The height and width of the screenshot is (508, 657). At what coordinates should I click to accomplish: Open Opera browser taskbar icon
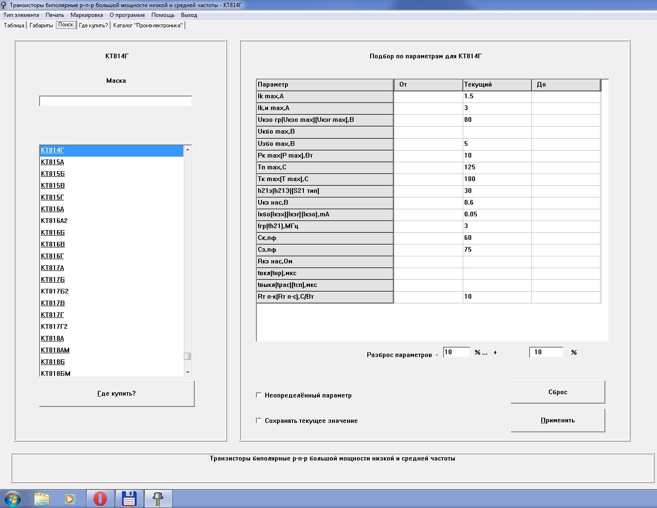click(x=100, y=499)
